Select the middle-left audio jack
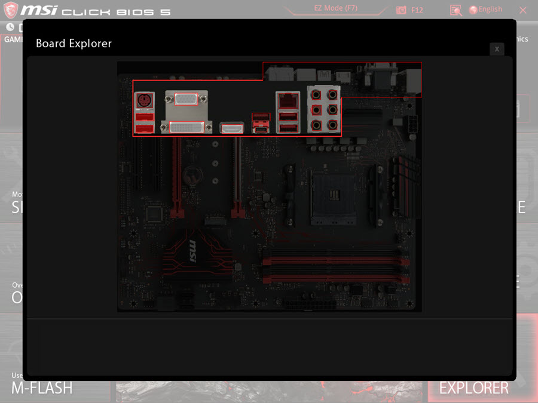Viewport: 538px width, 403px height. (316, 110)
